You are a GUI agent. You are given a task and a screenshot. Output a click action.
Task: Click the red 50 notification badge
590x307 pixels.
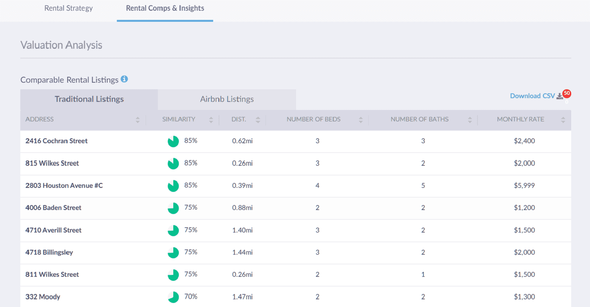[x=567, y=93]
